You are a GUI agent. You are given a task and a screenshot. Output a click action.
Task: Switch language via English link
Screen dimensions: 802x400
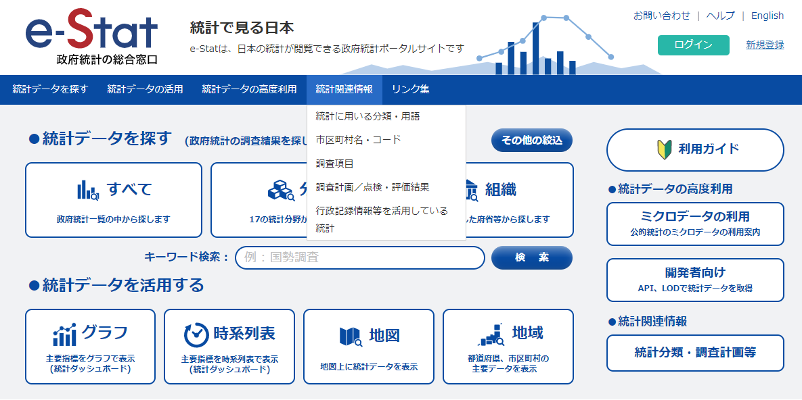click(767, 16)
